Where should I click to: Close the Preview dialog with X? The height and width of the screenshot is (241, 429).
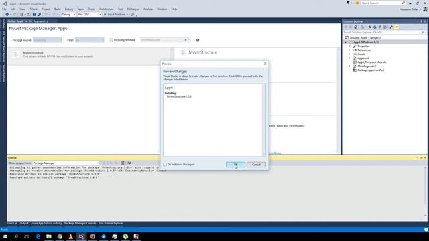tap(265, 64)
